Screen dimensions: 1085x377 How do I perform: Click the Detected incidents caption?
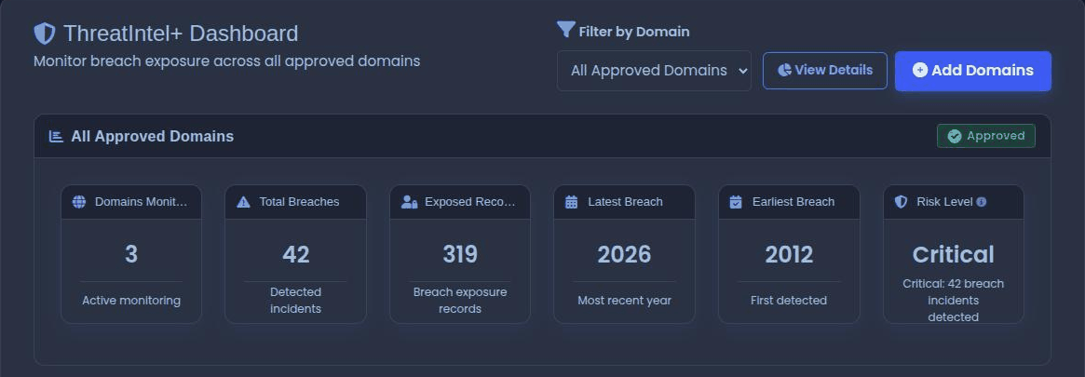pos(295,301)
